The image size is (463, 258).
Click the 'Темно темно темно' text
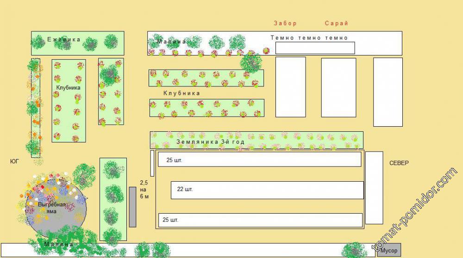[309, 38]
